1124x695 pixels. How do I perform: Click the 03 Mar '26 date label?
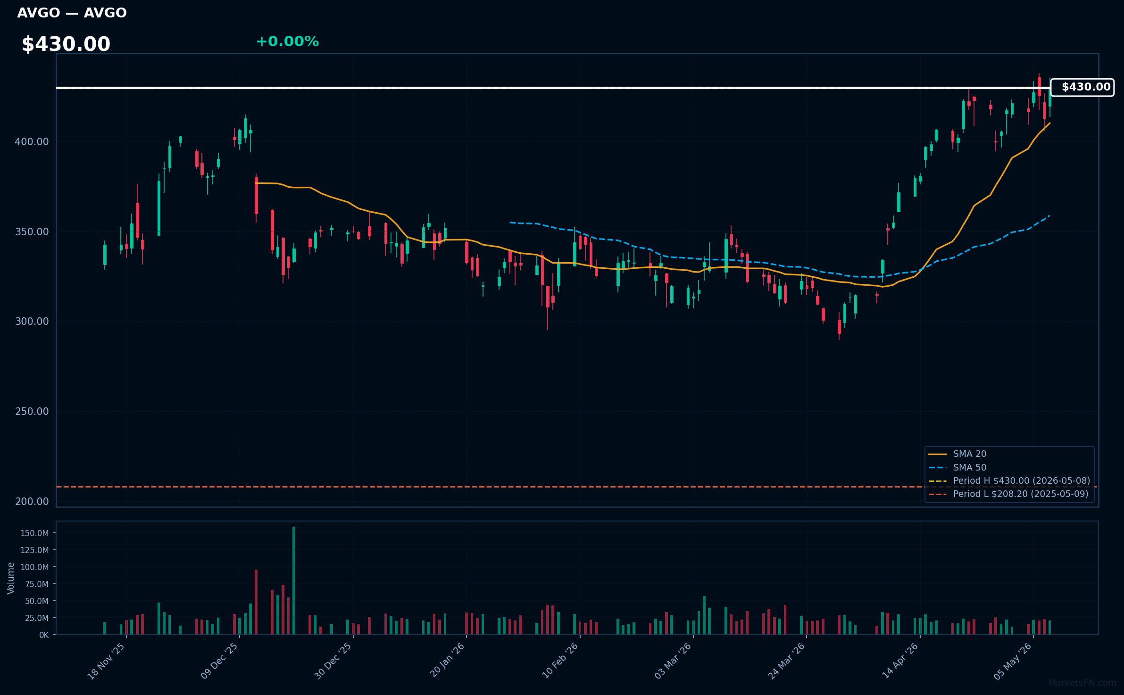pos(674,661)
